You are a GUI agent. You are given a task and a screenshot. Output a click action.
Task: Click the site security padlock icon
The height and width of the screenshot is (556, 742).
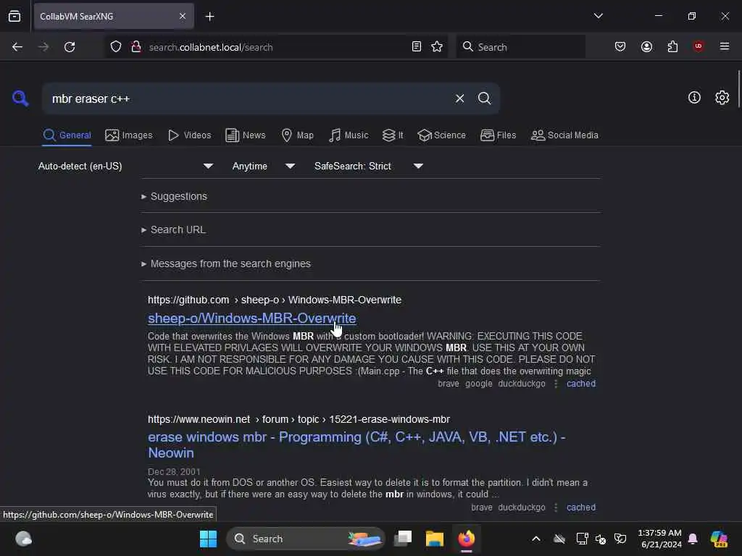[x=136, y=47]
